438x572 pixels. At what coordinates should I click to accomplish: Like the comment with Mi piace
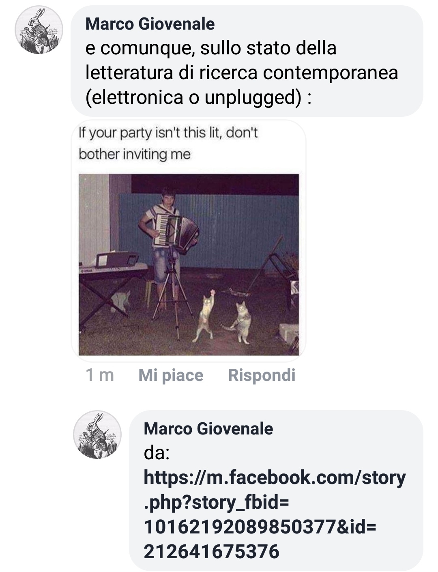tap(171, 375)
